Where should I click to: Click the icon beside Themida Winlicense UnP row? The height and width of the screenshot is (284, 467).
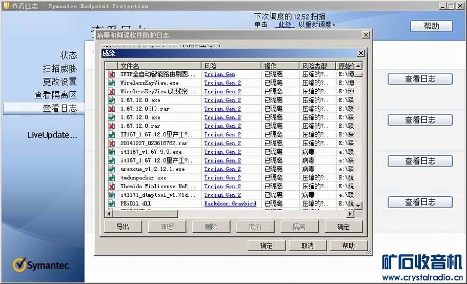click(112, 187)
